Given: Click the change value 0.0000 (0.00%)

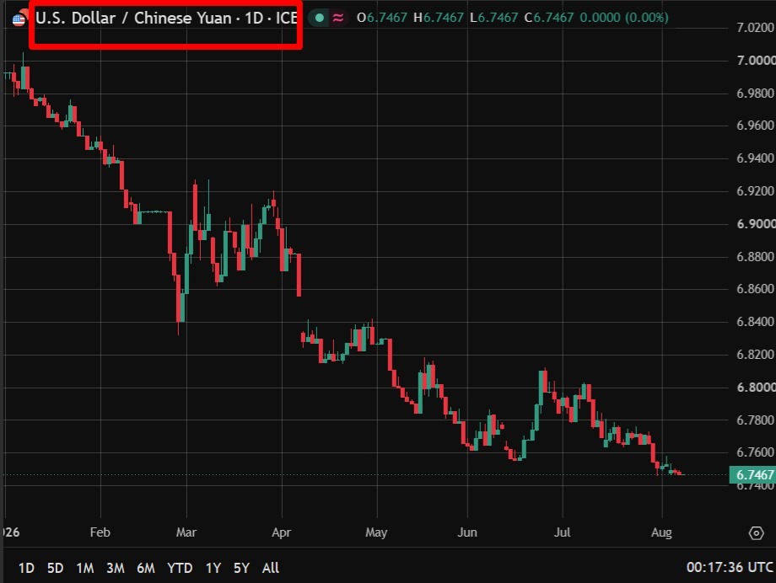Looking at the screenshot, I should (624, 18).
